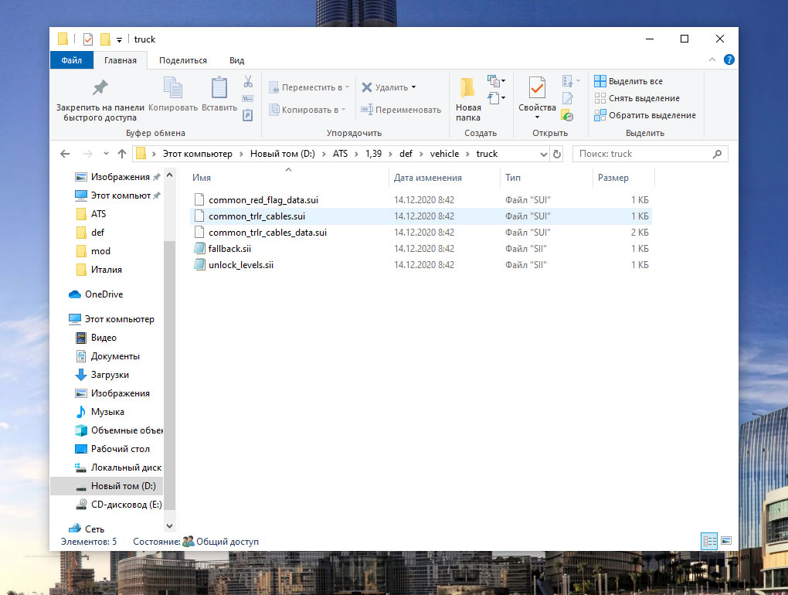Viewport: 788px width, 595px height.
Task: Click the search box Поиск: truck
Action: click(x=650, y=154)
